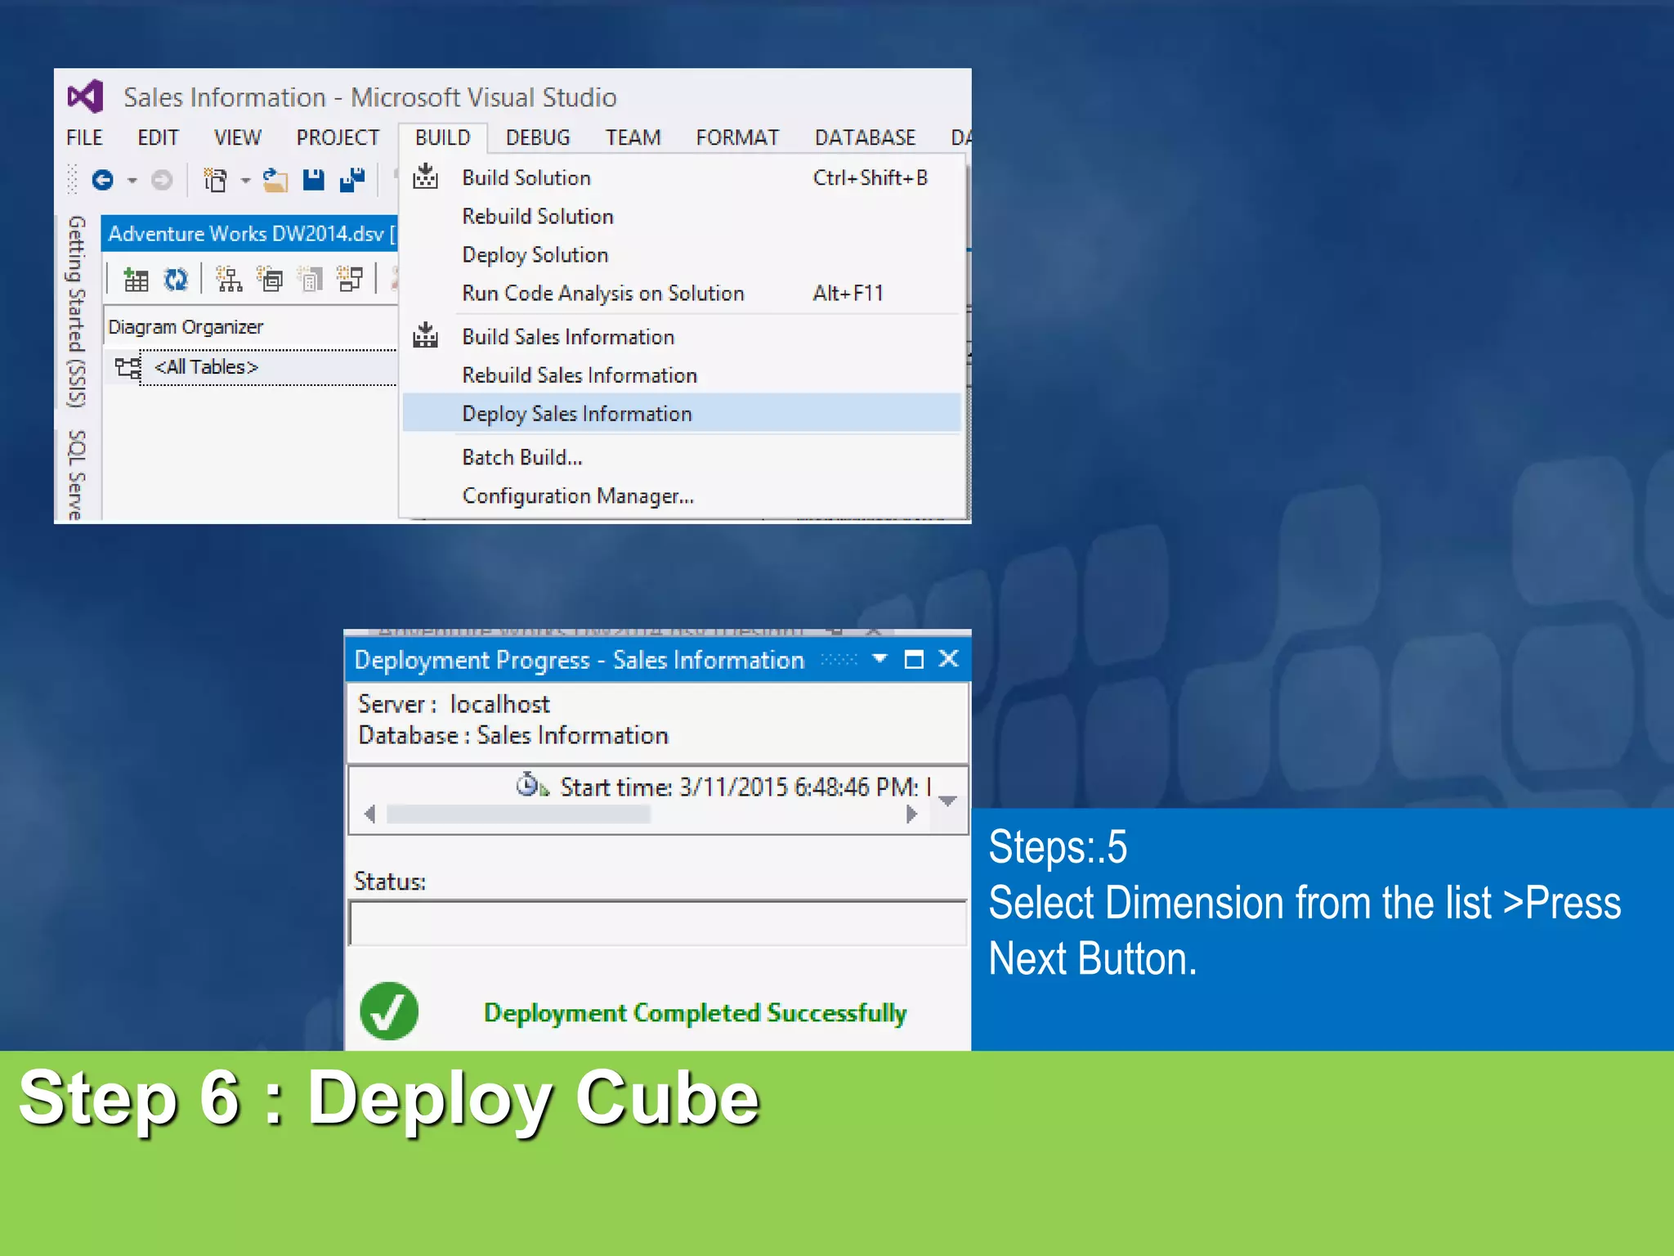
Task: Choose Deploy Solution from the menu
Action: pos(681,254)
